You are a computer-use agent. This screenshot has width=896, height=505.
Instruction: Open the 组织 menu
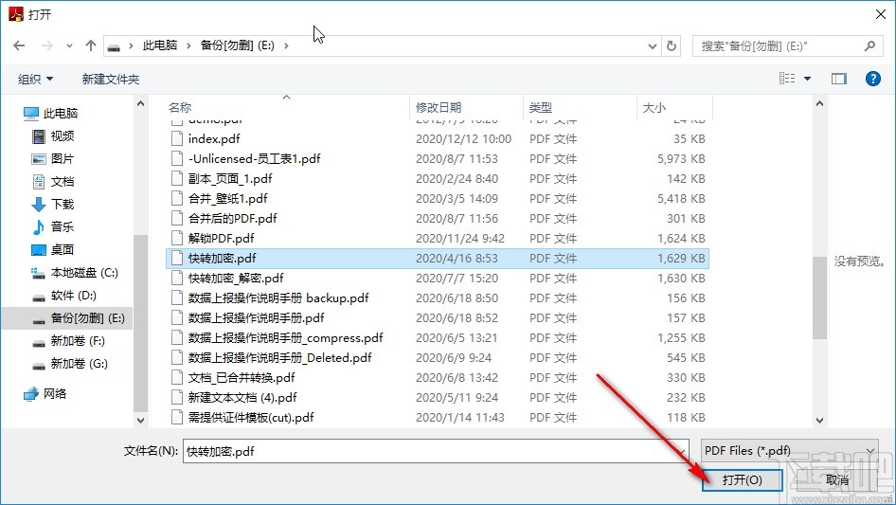(x=35, y=79)
